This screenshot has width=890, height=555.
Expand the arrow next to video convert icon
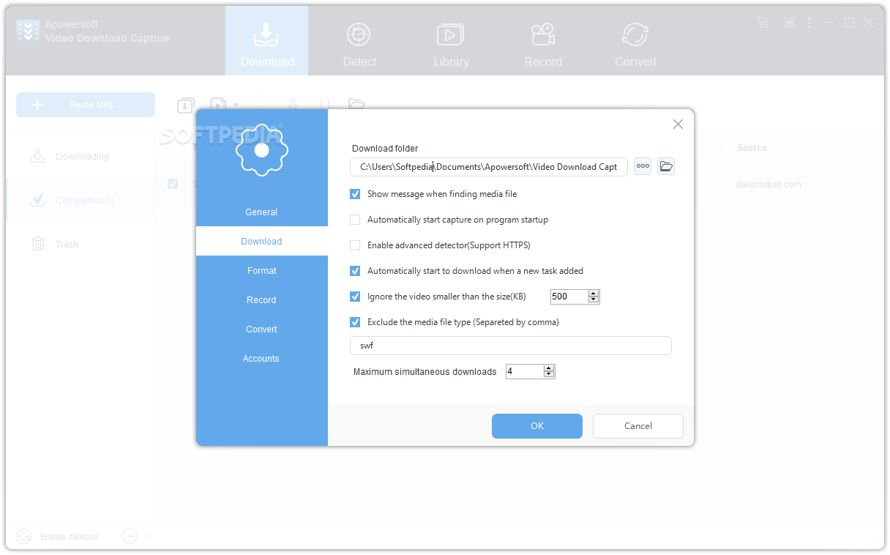tap(236, 106)
